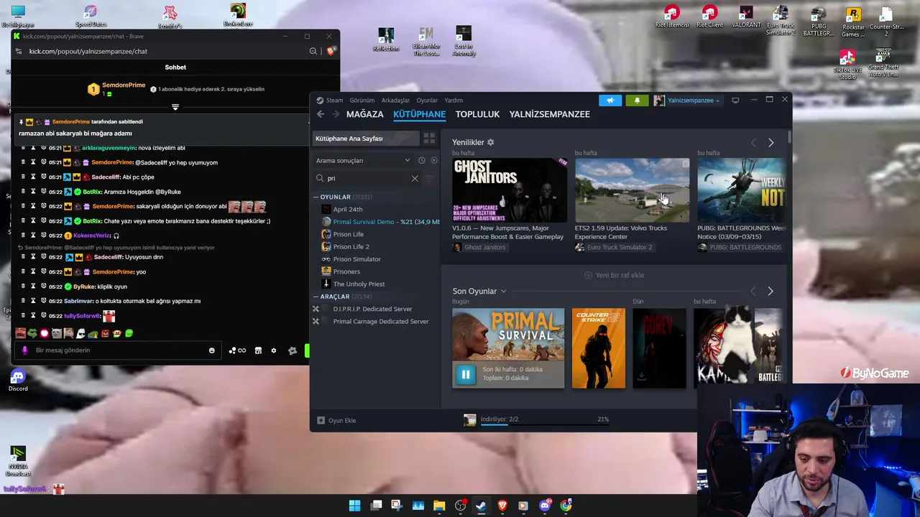This screenshot has width=920, height=517.
Task: Clear the library search text
Action: point(415,178)
